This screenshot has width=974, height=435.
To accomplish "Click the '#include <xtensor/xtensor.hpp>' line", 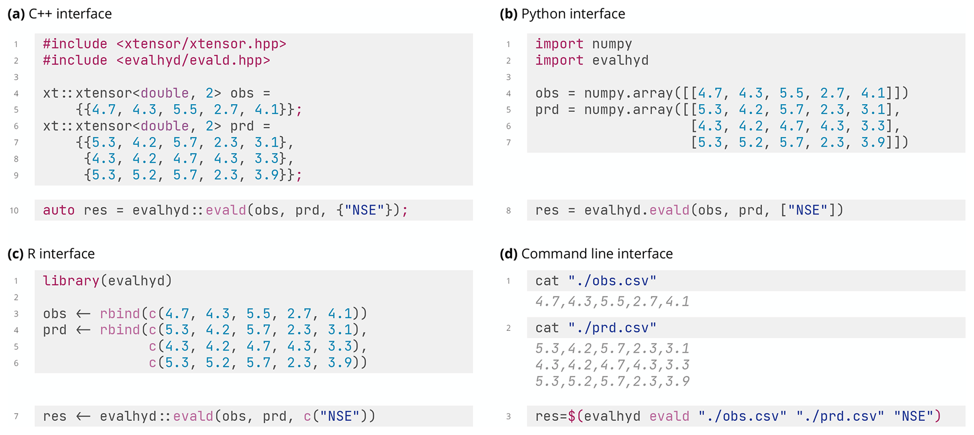I will point(164,44).
